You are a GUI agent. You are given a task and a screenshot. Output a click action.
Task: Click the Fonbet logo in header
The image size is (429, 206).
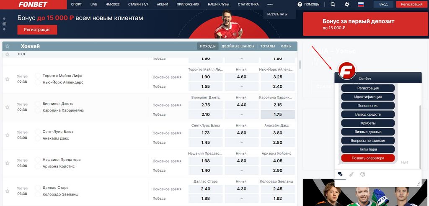coord(33,4)
